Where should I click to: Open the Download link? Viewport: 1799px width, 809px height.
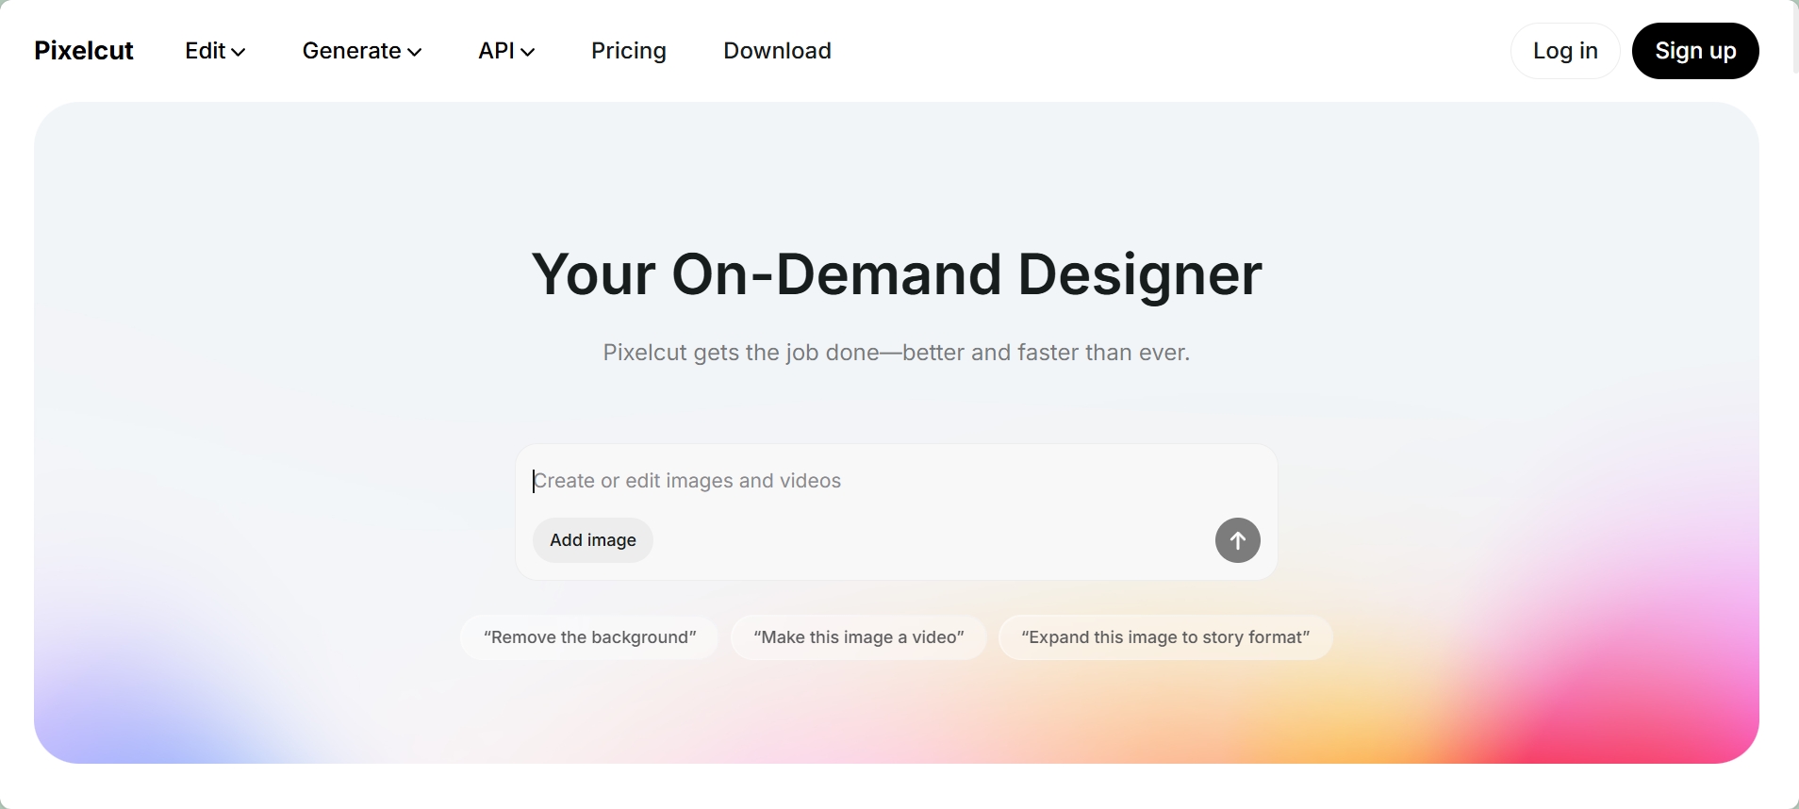pyautogui.click(x=777, y=51)
